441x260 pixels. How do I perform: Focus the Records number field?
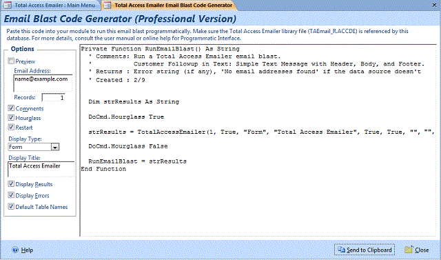[x=54, y=98]
